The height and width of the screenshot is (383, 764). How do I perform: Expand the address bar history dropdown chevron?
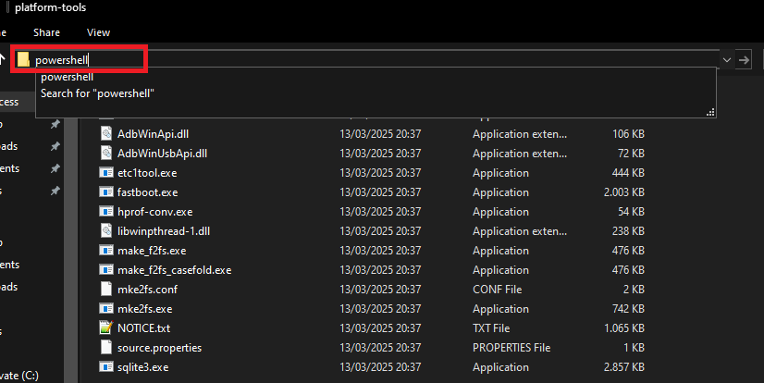pos(726,60)
